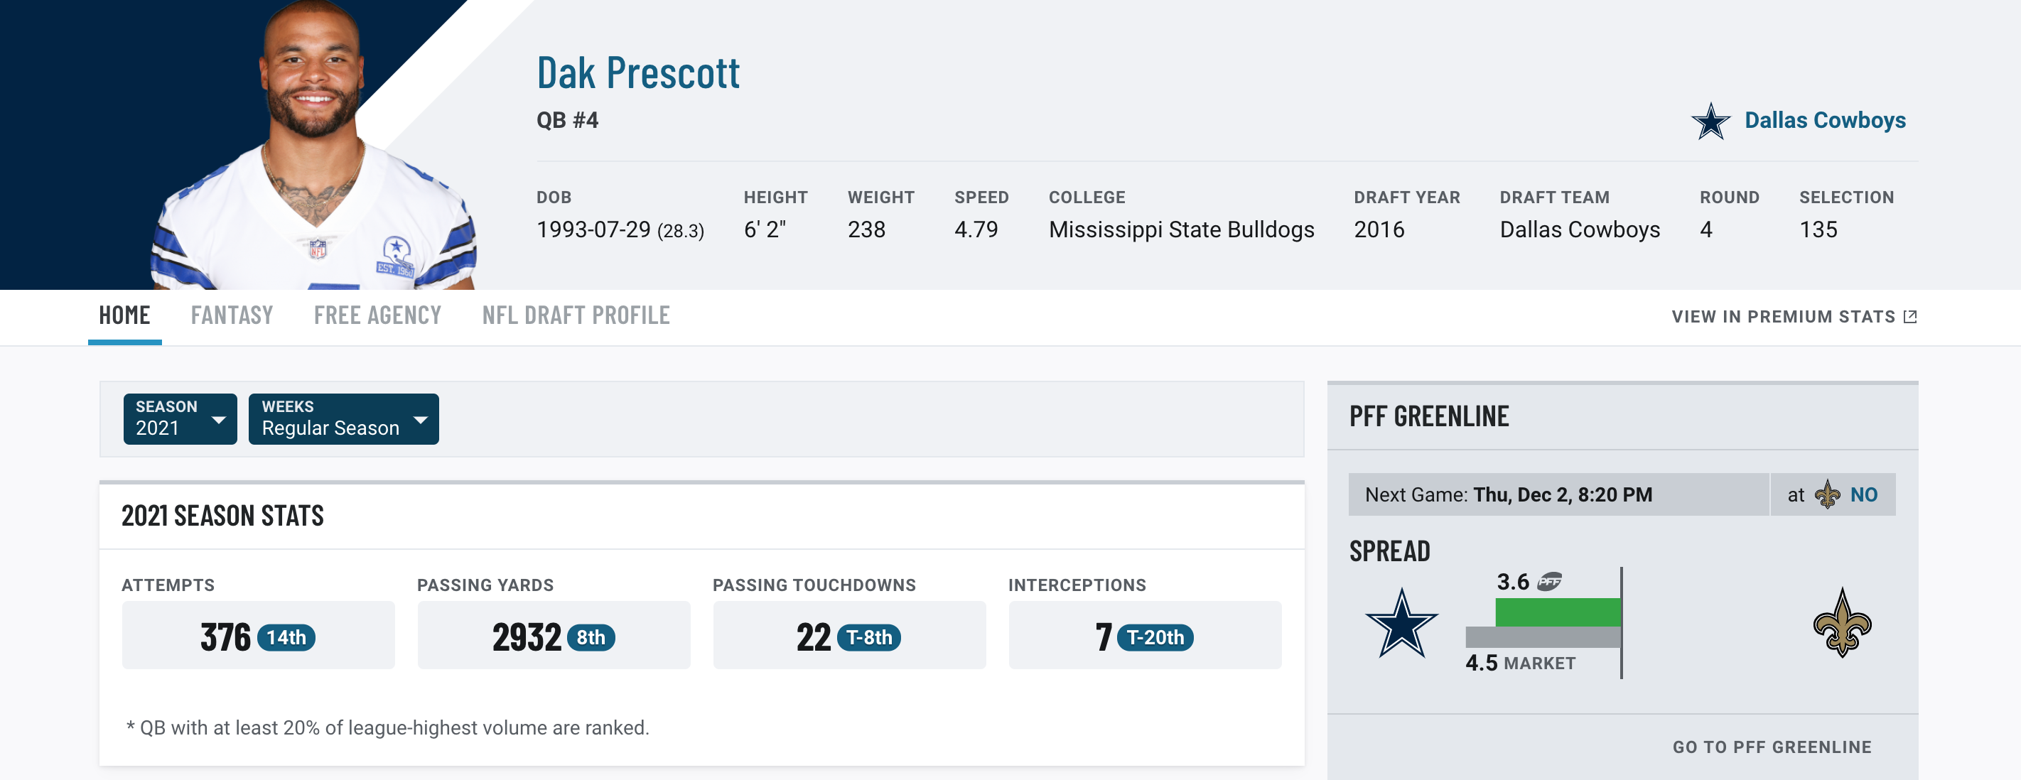Click the large Cowboys star in Spread chart
The width and height of the screenshot is (2021, 780).
click(1402, 623)
